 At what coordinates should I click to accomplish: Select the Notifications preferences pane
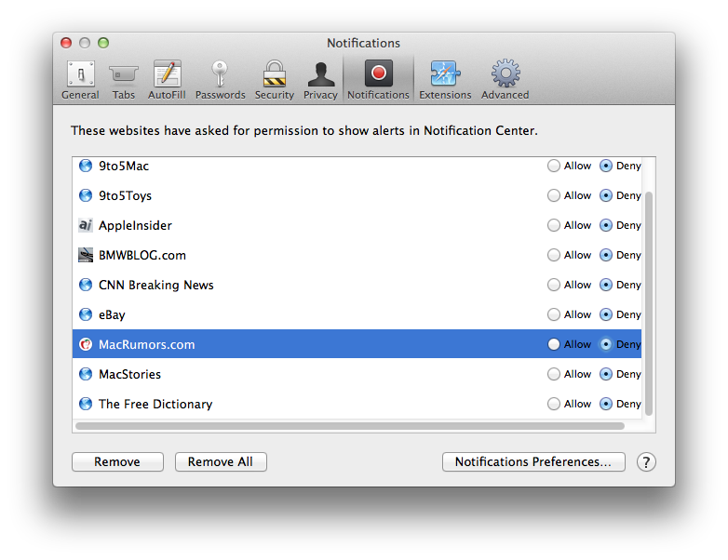tap(378, 79)
